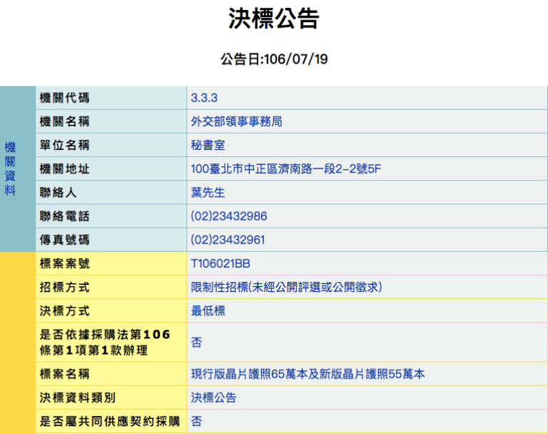
Task: Click tender case number T106021BB
Action: [220, 263]
